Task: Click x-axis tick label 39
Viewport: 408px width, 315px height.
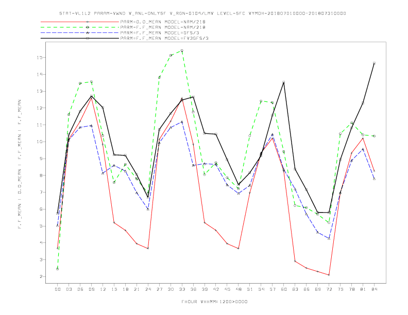Action: (x=205, y=289)
